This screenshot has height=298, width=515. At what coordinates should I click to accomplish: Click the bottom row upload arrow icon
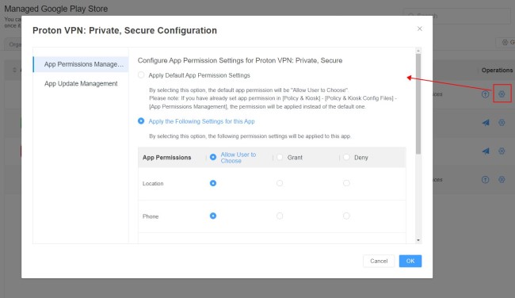486,179
